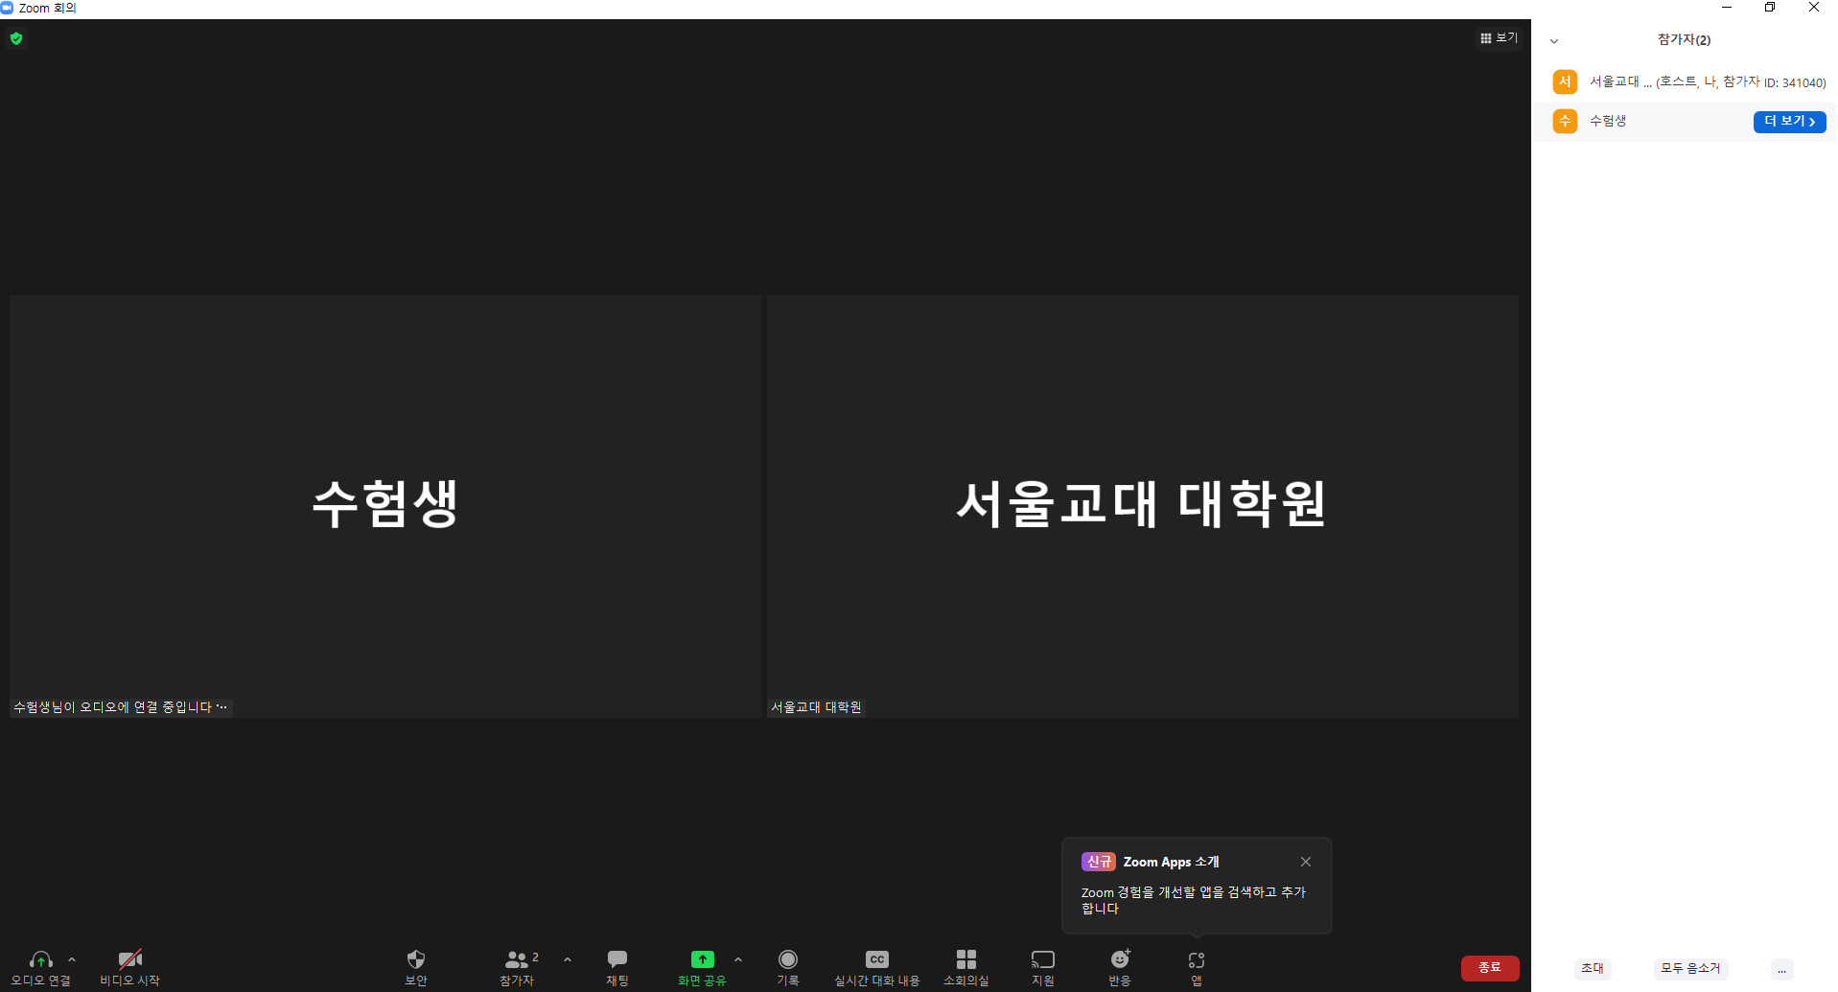The image size is (1838, 992).
Task: Start 기록 recording the meeting
Action: tap(787, 966)
